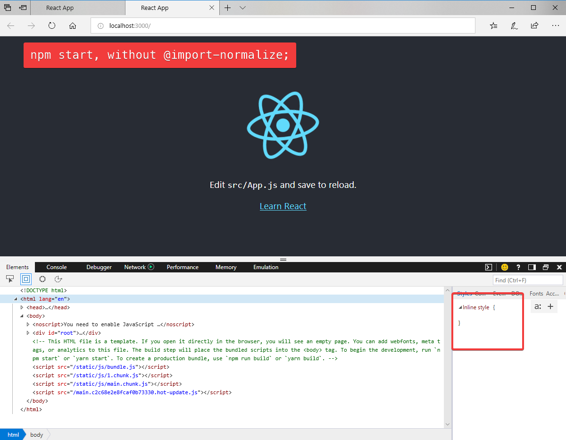Click the accessibility tab order icon
Screen dimensions: 566x440
coord(58,279)
